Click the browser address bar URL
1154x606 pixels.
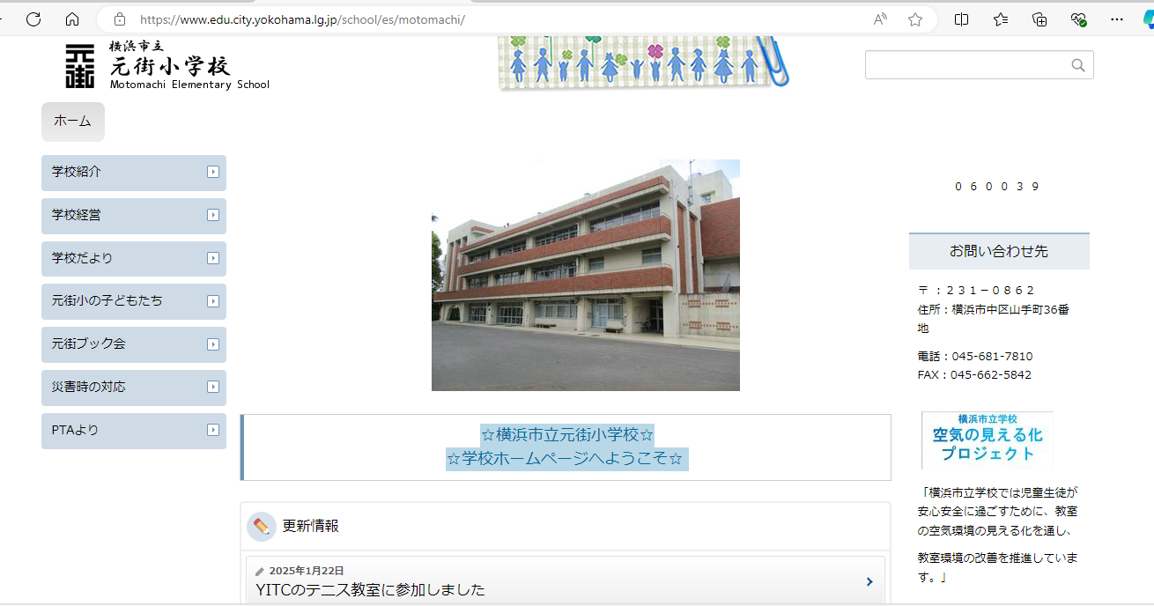302,19
